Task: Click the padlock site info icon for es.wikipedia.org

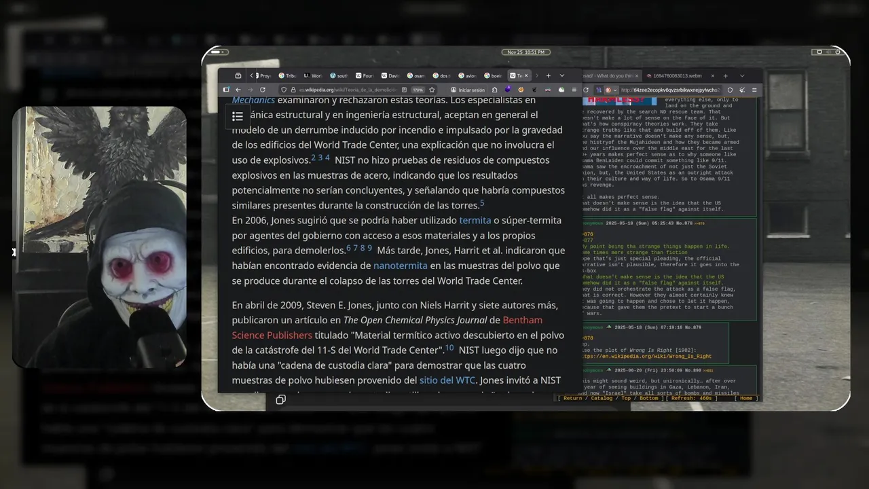Action: (x=293, y=90)
